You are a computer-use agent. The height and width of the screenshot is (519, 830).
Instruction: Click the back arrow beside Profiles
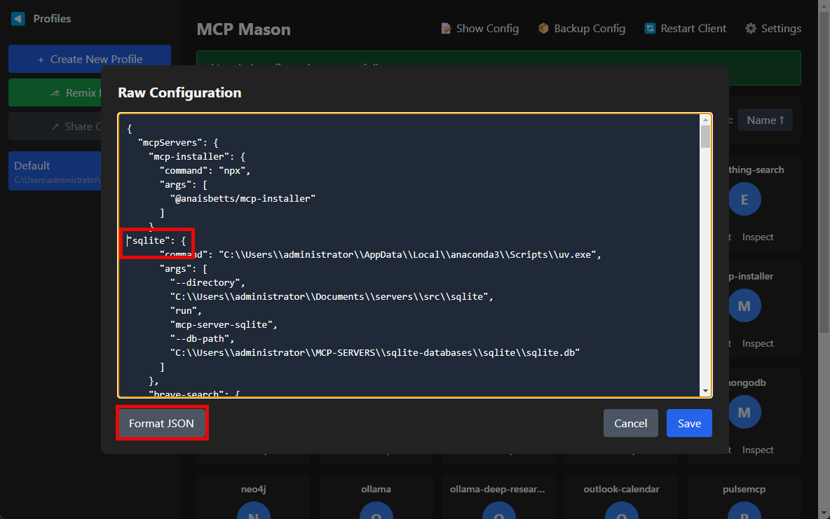[x=17, y=18]
